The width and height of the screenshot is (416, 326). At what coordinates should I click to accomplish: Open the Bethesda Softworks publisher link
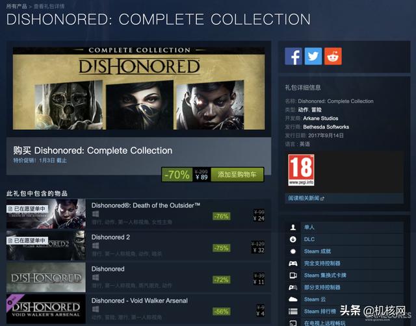[326, 127]
